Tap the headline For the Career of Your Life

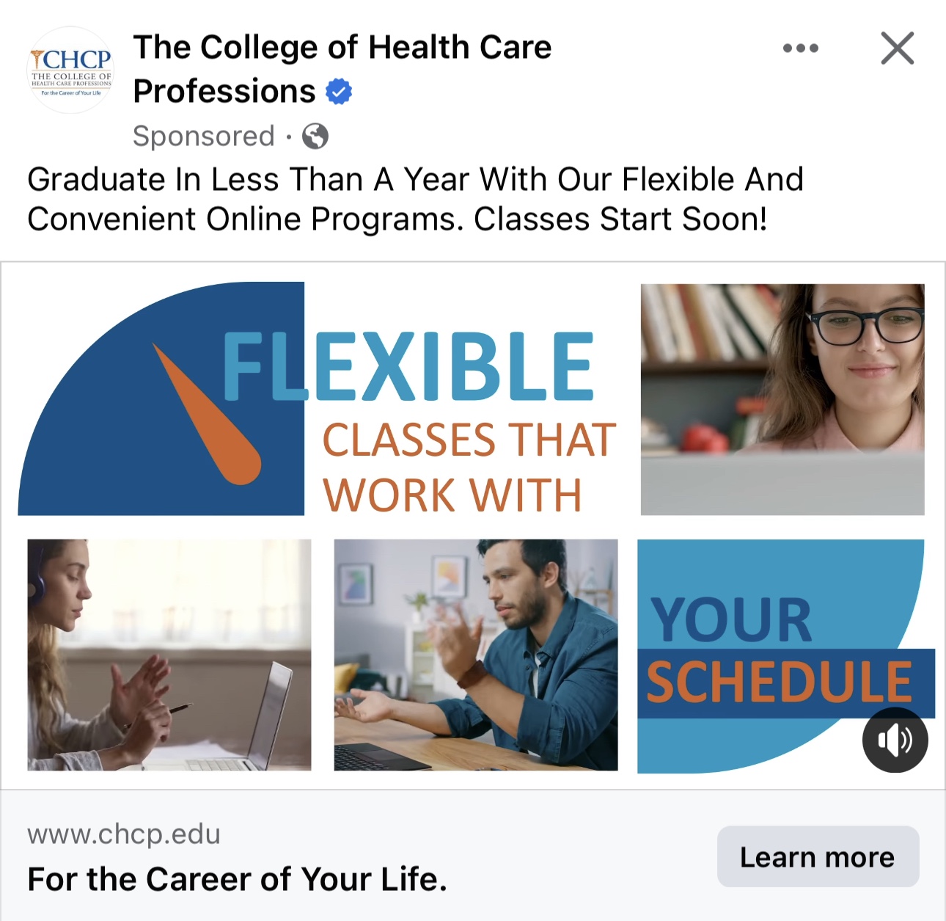click(x=237, y=879)
